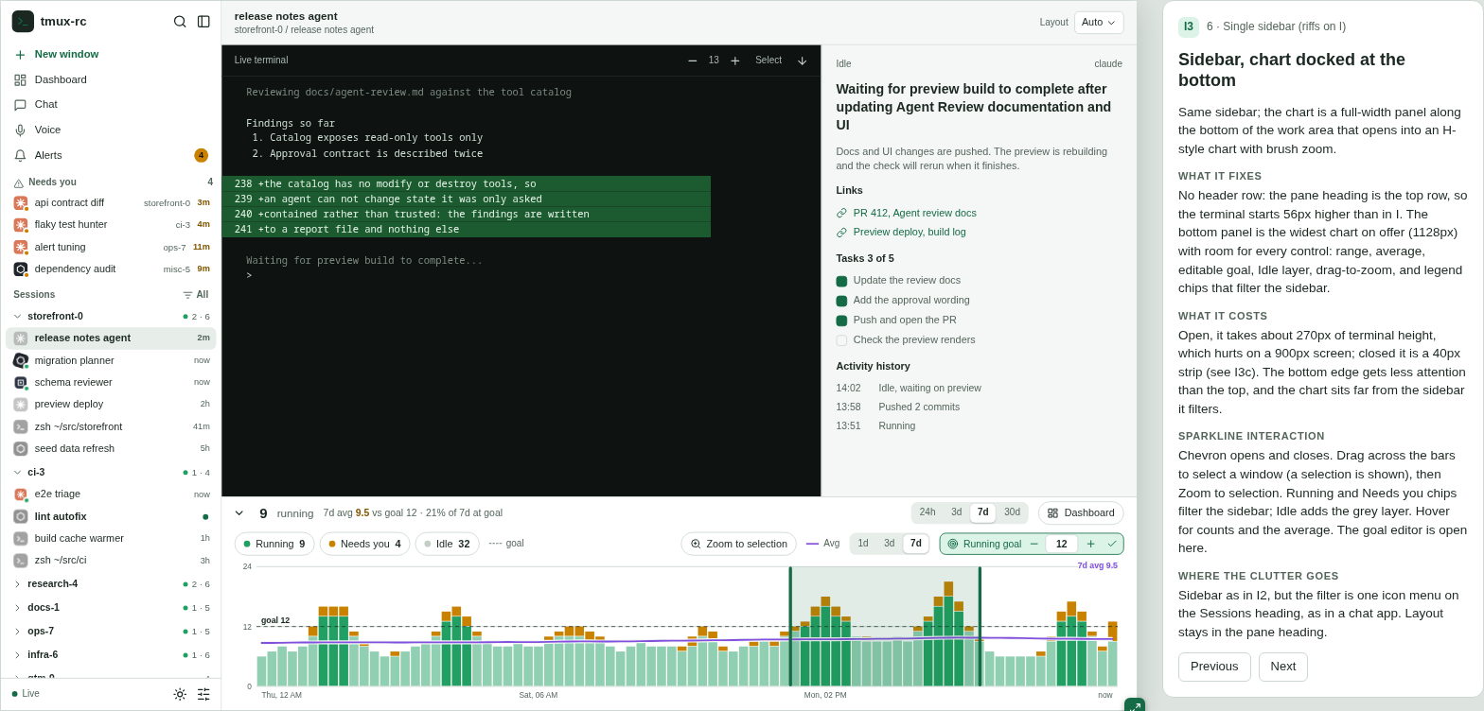Increase the Running goal with plus
Image resolution: width=1484 pixels, height=711 pixels.
click(1090, 544)
